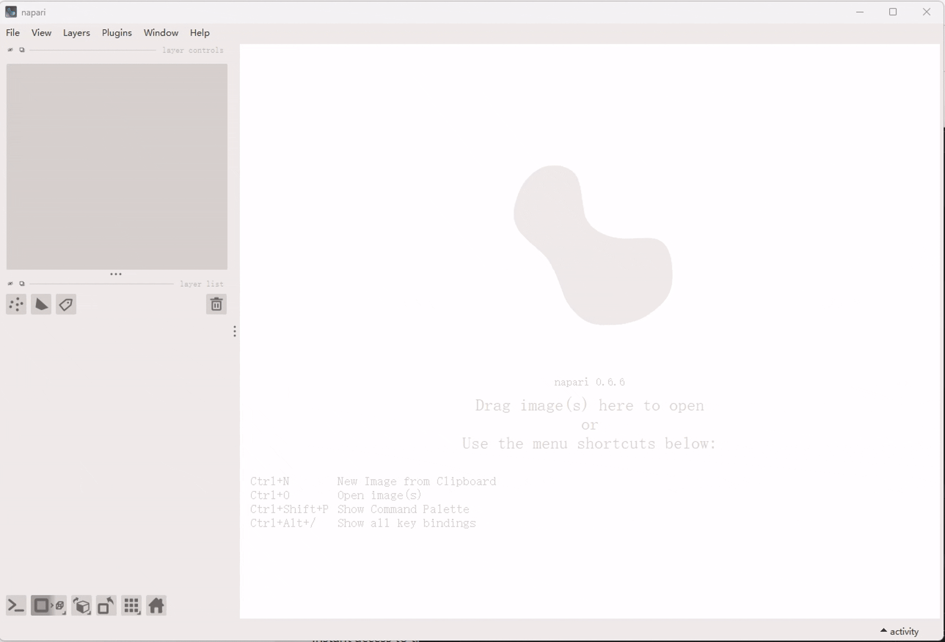The width and height of the screenshot is (945, 642).
Task: Toggle grid mode view
Action: tap(131, 606)
